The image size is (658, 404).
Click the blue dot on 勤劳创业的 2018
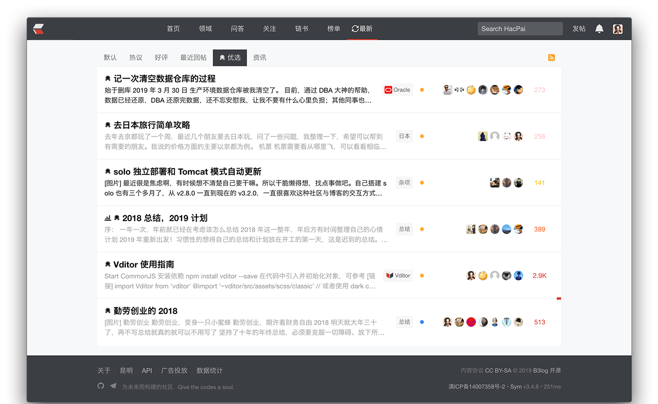[x=422, y=322]
